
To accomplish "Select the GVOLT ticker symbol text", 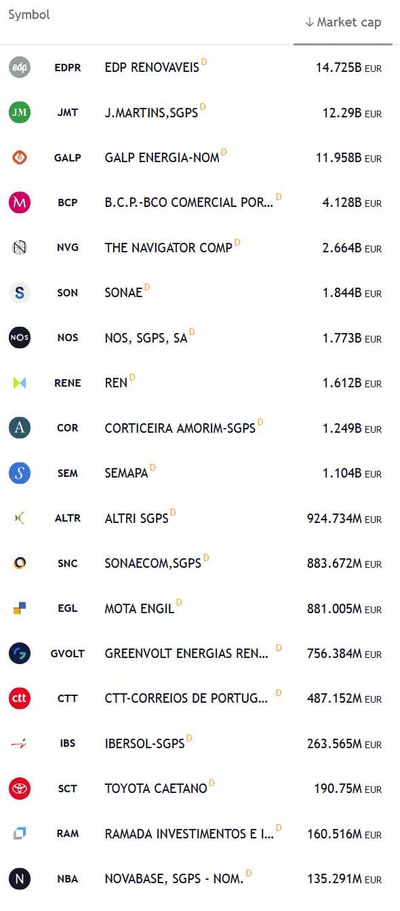I will point(68,653).
